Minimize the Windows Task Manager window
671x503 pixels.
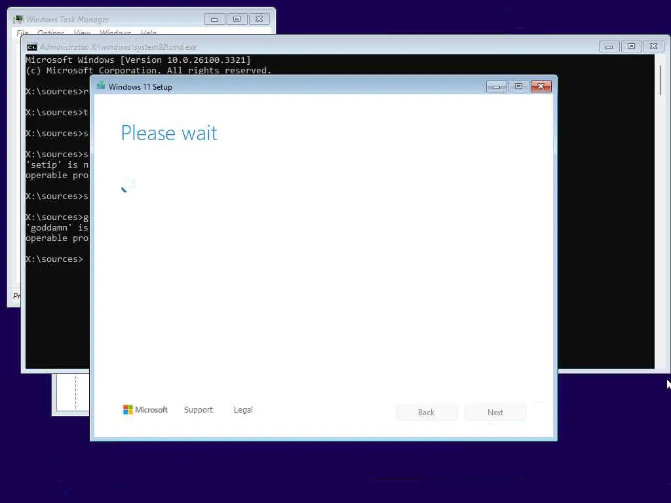tap(214, 19)
